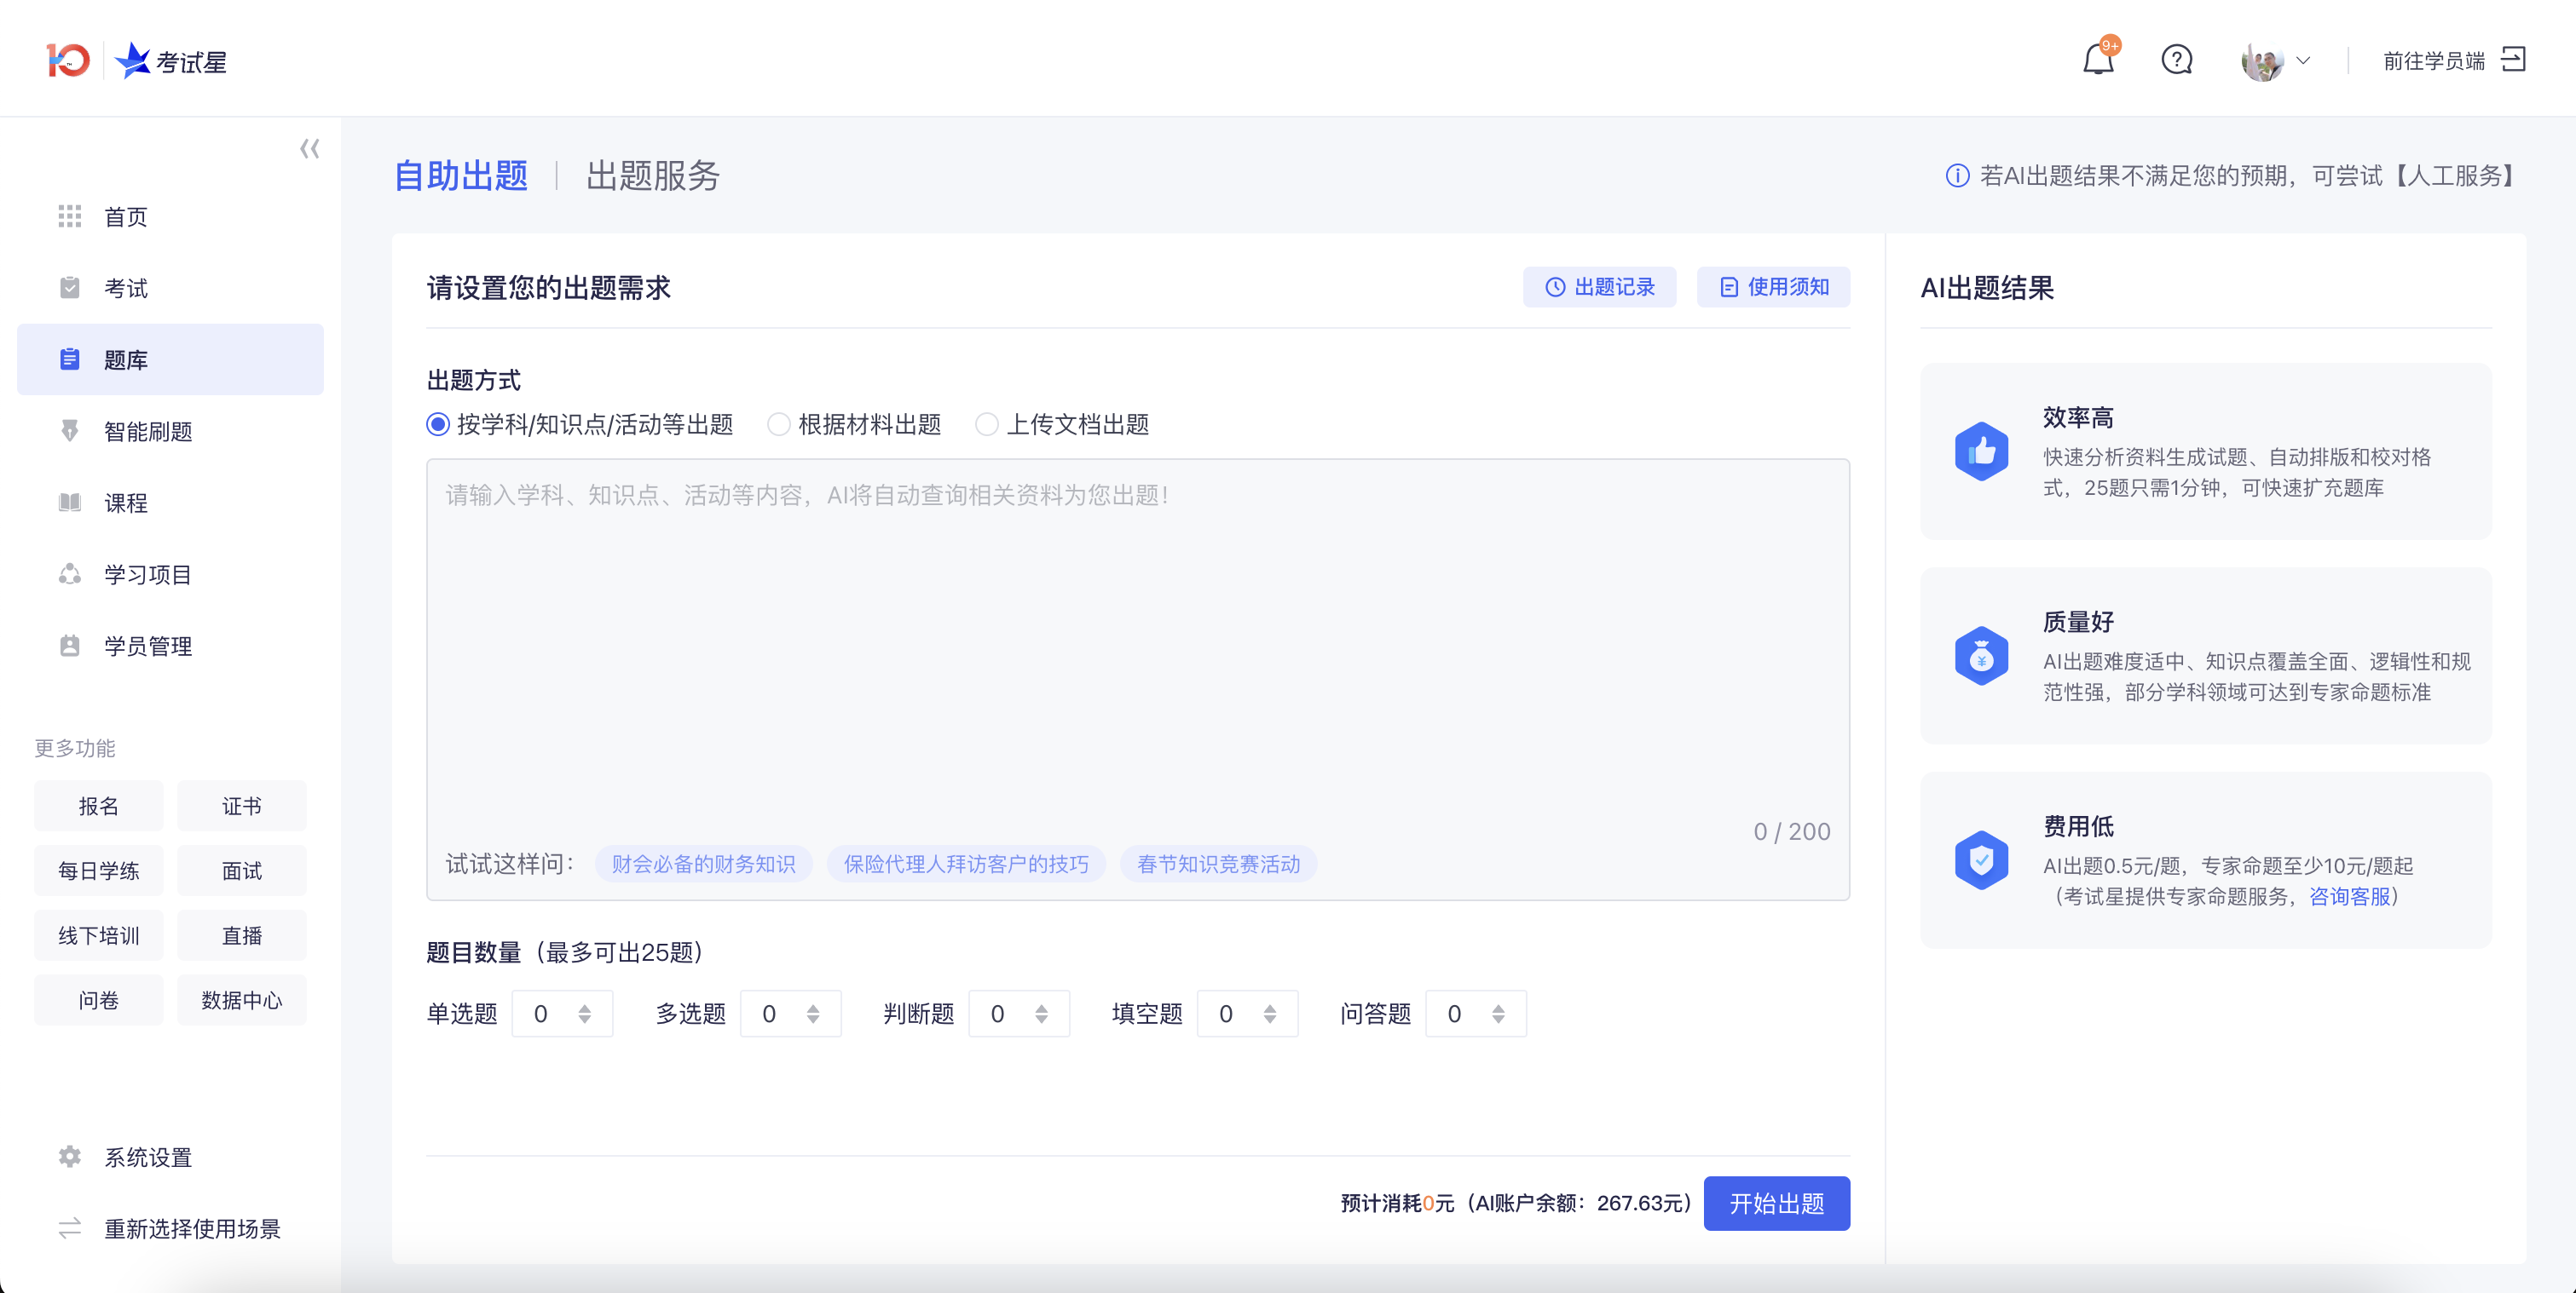This screenshot has height=1293, width=2576.
Task: Click the swap arrows icon beside 重新选择使用场景
Action: [69, 1228]
